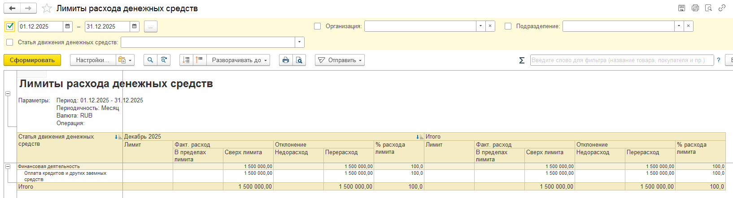The height and width of the screenshot is (198, 733).
Task: Navigate back with the left arrow
Action: point(12,8)
